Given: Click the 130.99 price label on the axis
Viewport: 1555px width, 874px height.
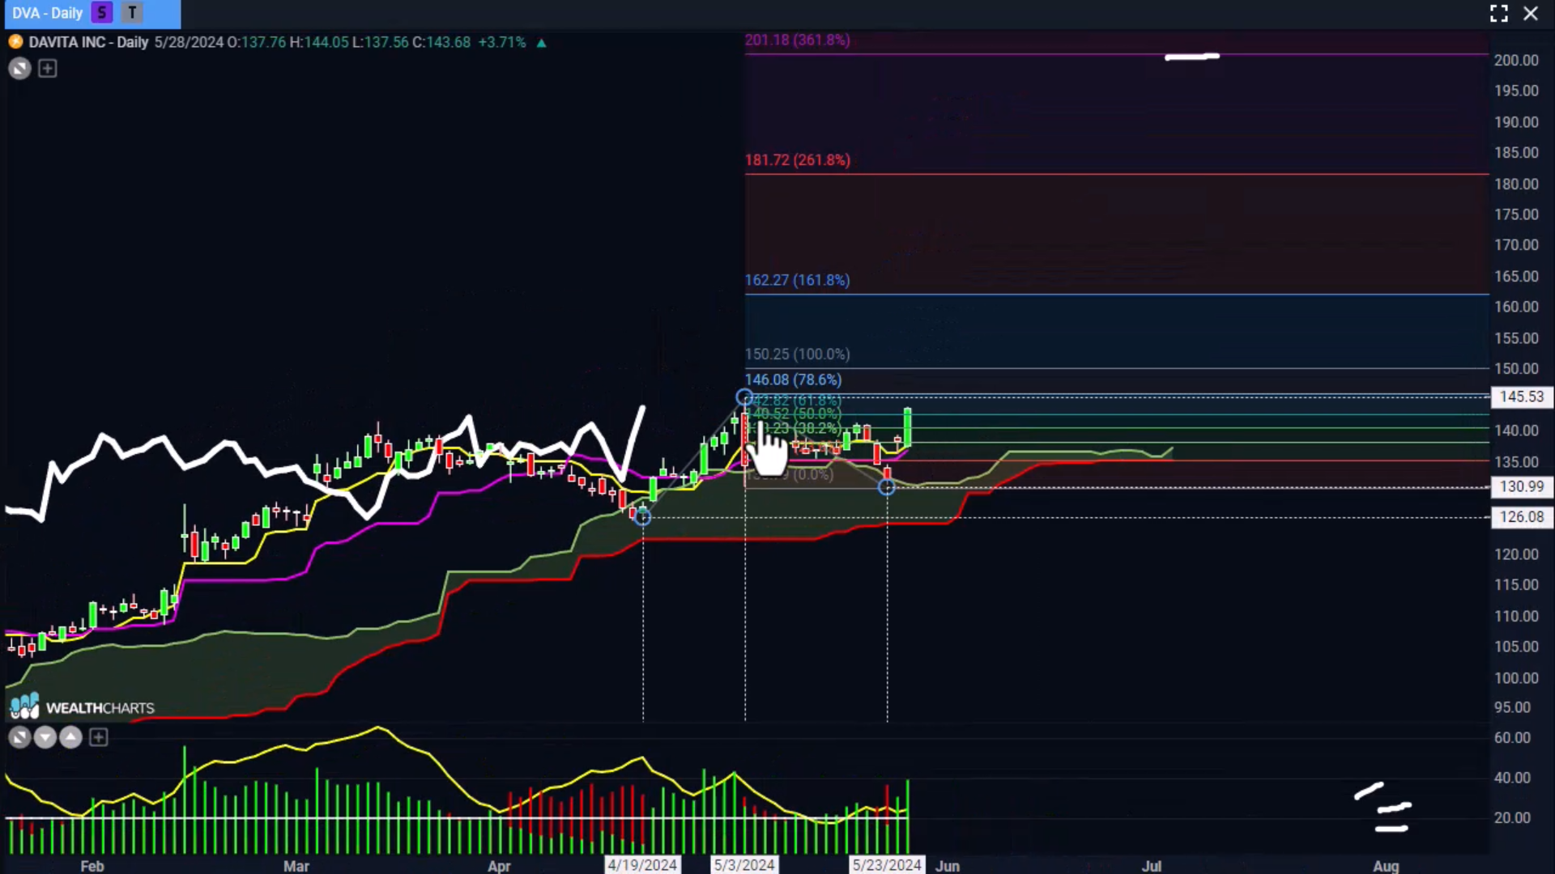Looking at the screenshot, I should pyautogui.click(x=1522, y=486).
